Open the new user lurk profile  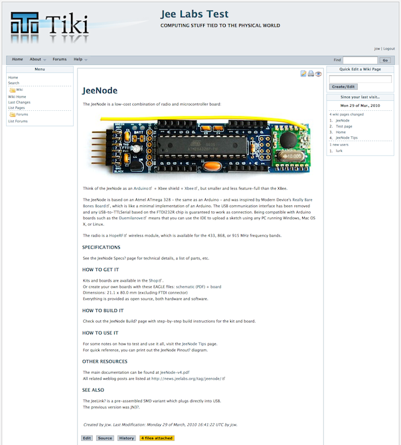click(x=339, y=151)
